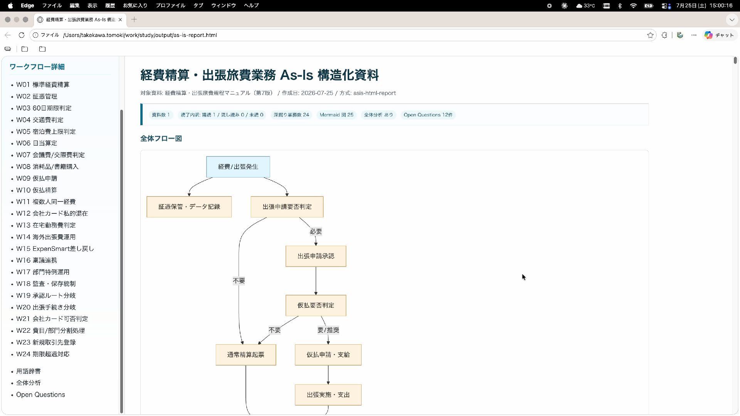The width and height of the screenshot is (740, 416).
Task: Close the As-Is report tab
Action: [x=120, y=20]
